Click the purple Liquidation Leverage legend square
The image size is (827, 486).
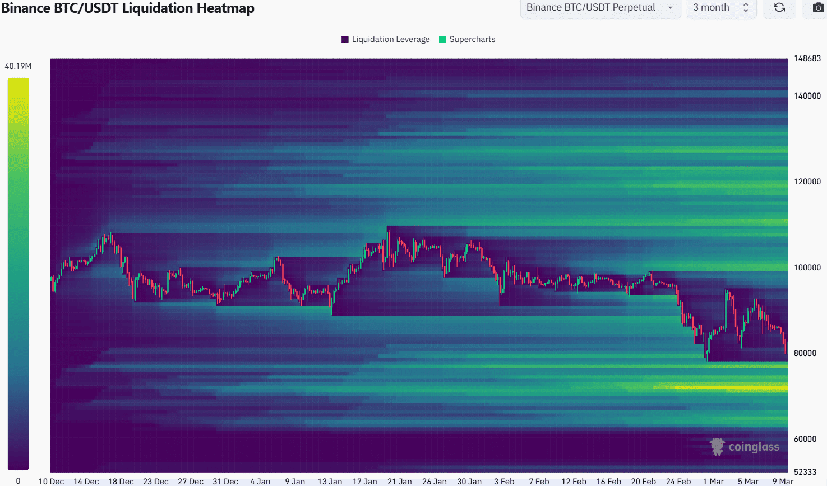(x=345, y=39)
